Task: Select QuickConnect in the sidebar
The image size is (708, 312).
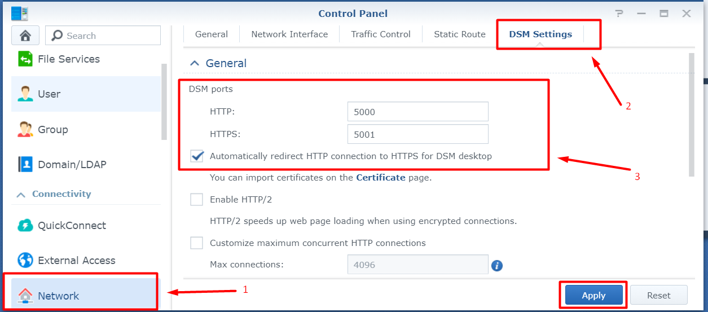Action: tap(86, 225)
